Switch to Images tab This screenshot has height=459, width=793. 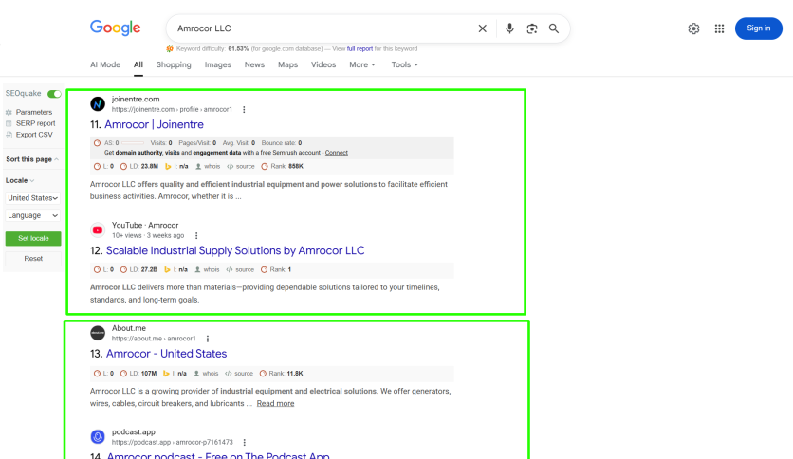[x=217, y=64]
